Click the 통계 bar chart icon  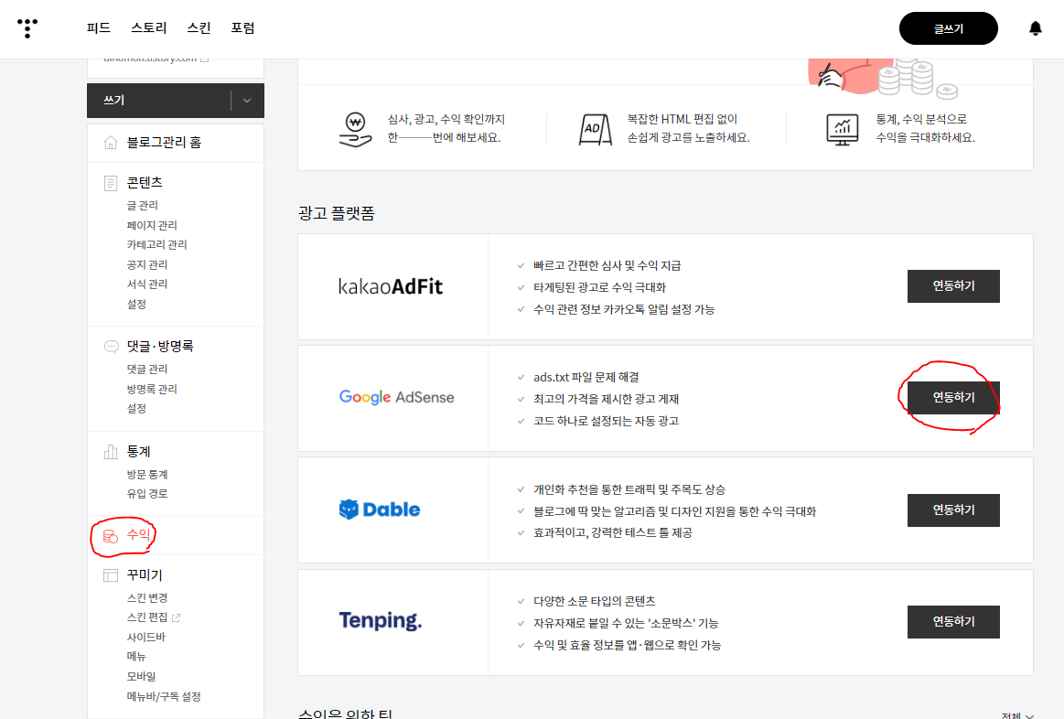(x=111, y=452)
